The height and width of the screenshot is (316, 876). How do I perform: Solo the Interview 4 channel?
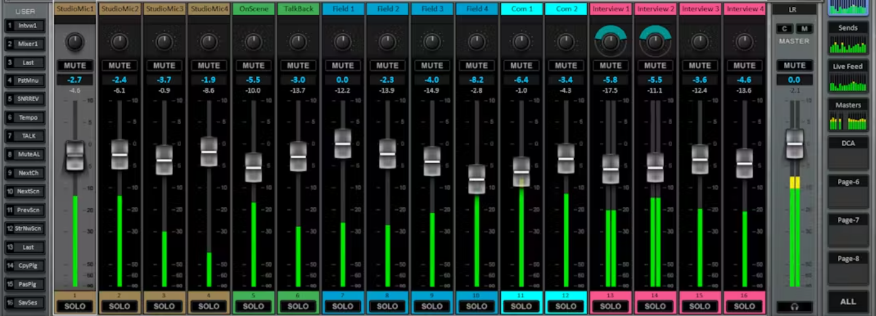745,306
